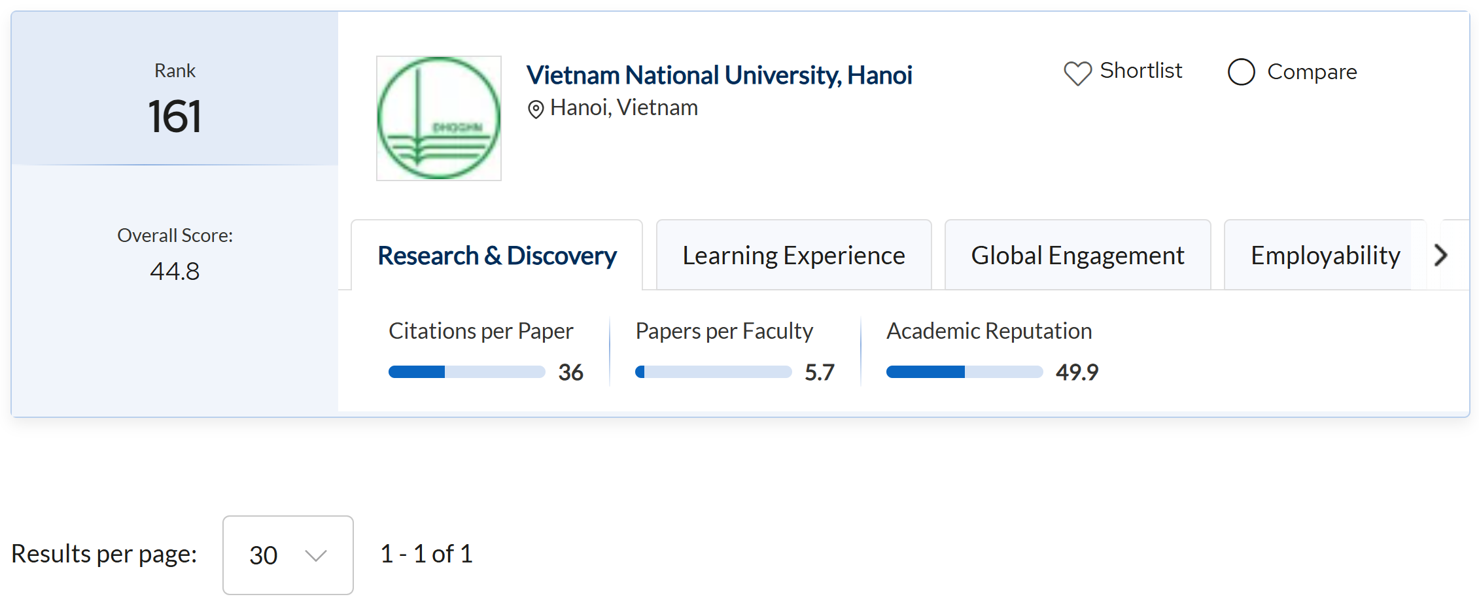The image size is (1479, 603).
Task: Click the Citations per Paper bar
Action: [466, 372]
